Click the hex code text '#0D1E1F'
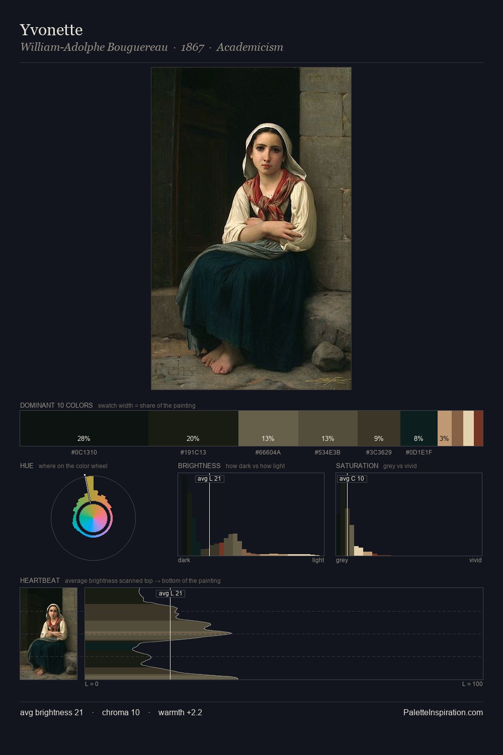This screenshot has height=755, width=503. pos(419,452)
